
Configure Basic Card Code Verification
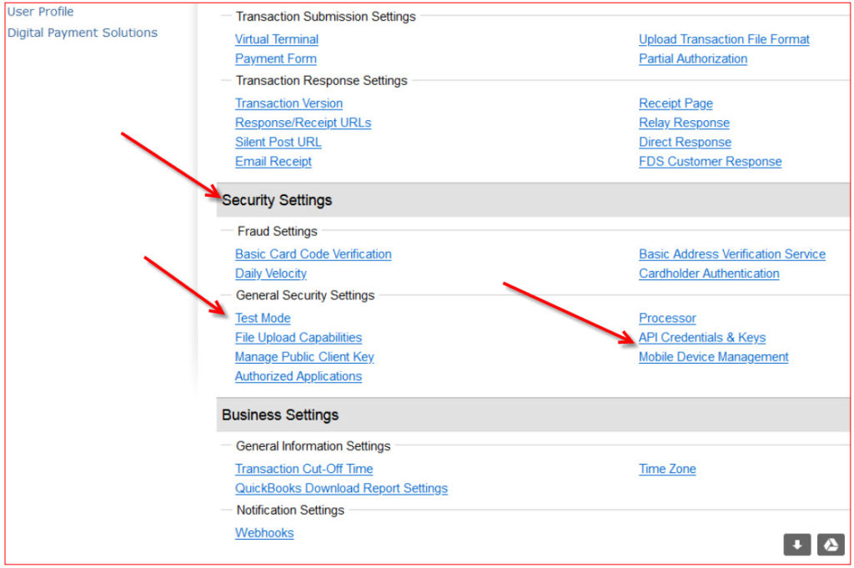pos(313,254)
